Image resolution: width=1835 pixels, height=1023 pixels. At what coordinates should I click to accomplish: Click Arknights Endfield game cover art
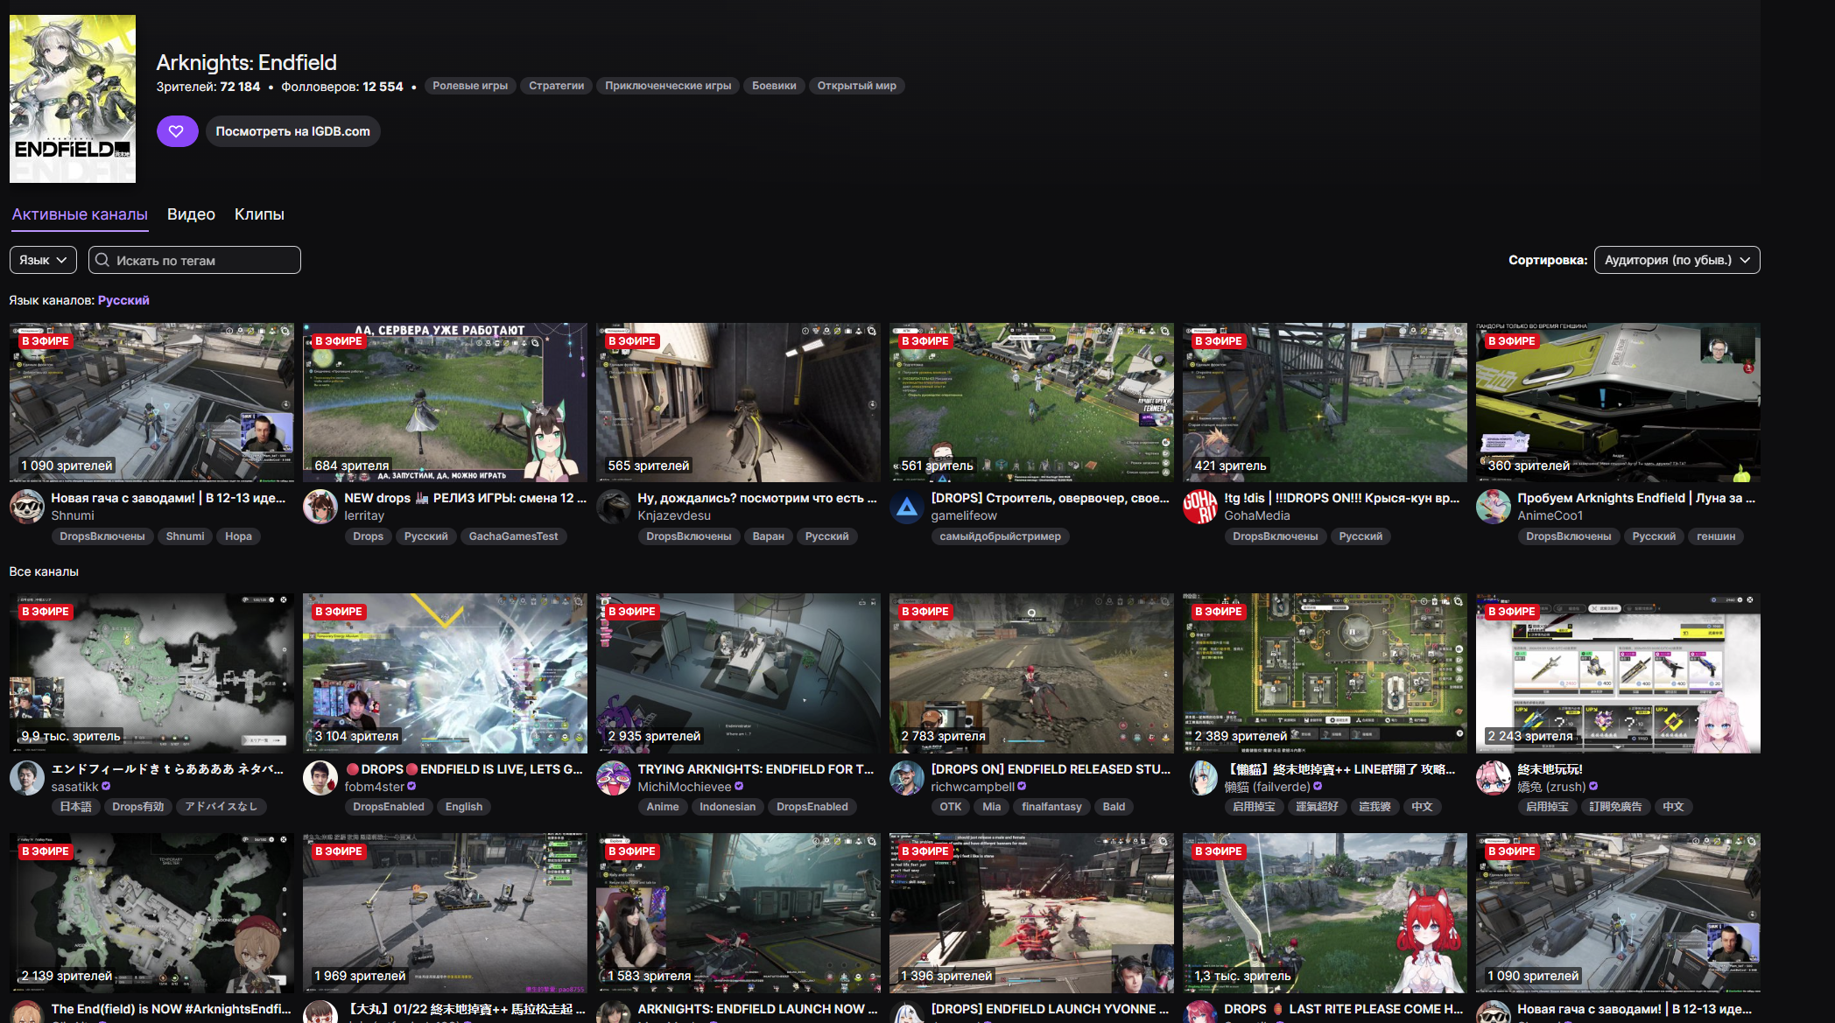(73, 99)
